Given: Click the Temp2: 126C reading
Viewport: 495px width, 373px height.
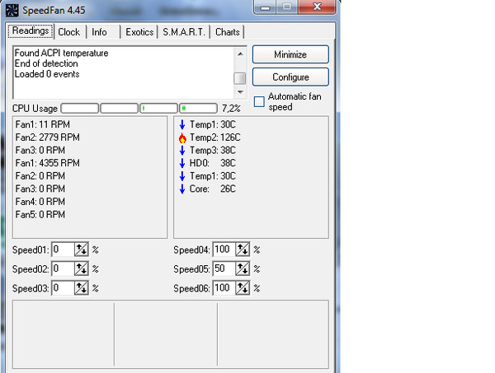Looking at the screenshot, I should (x=215, y=138).
